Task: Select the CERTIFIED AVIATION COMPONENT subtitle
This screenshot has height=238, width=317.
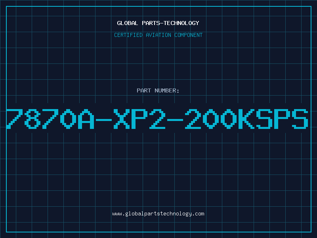Action: coord(158,35)
